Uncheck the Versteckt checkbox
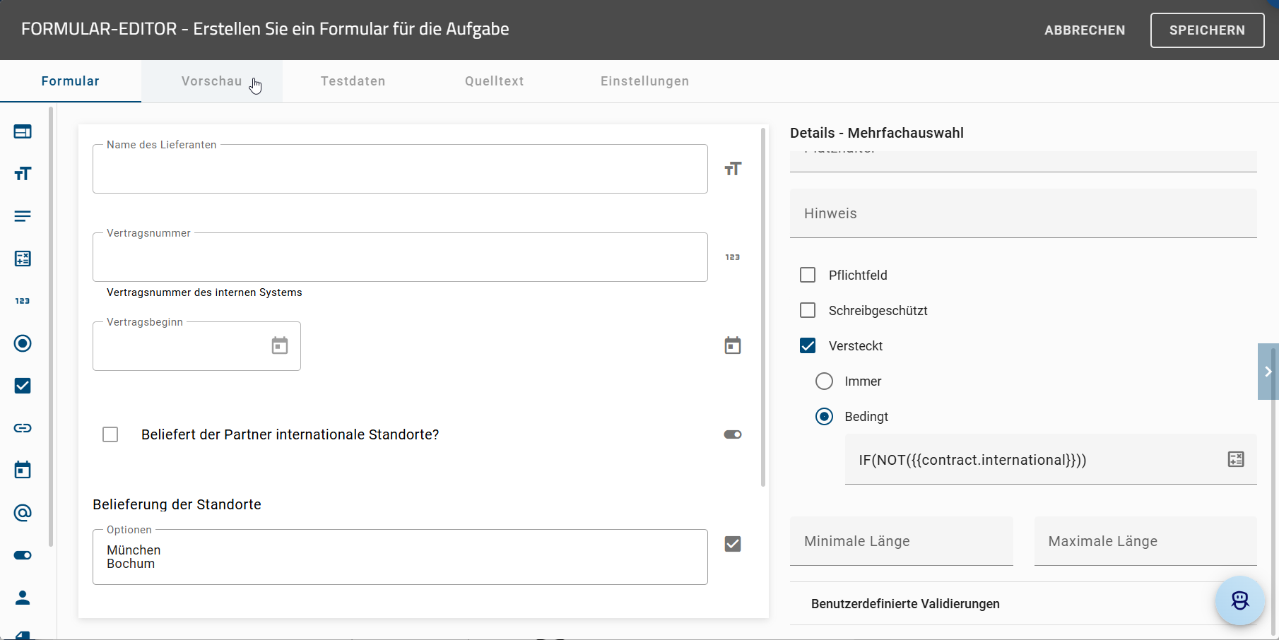The image size is (1279, 640). pyautogui.click(x=808, y=345)
